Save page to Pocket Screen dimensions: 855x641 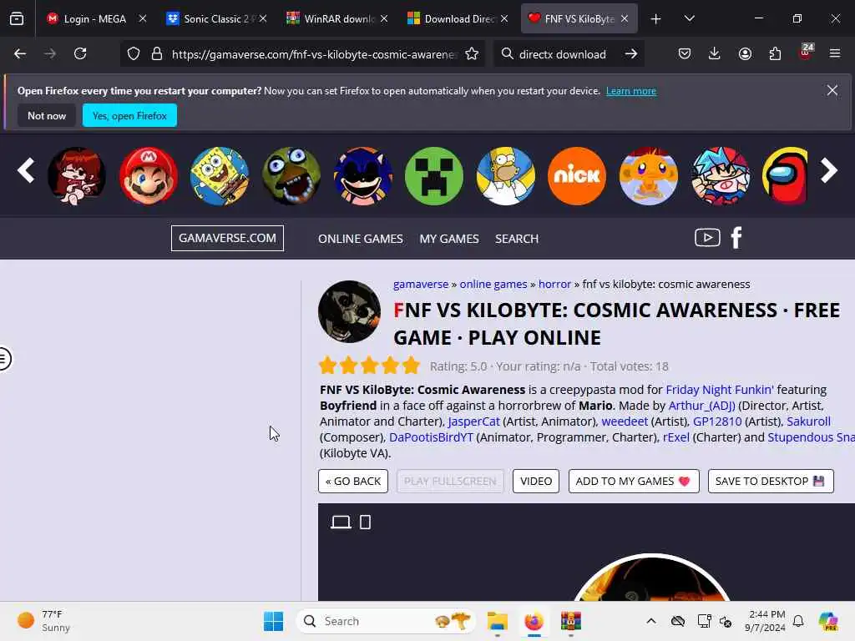685,54
